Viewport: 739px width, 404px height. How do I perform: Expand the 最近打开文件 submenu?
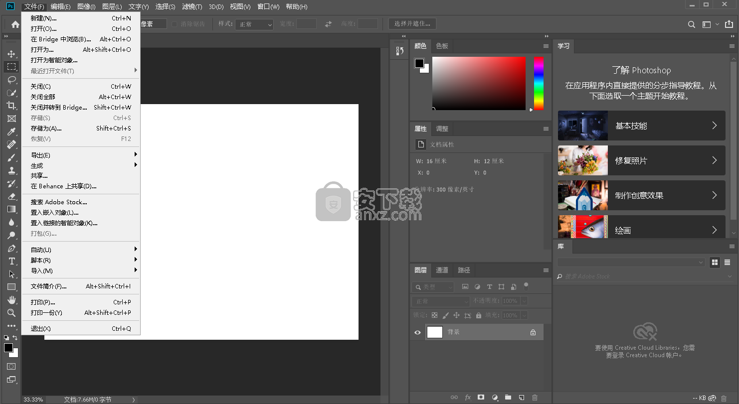point(81,71)
